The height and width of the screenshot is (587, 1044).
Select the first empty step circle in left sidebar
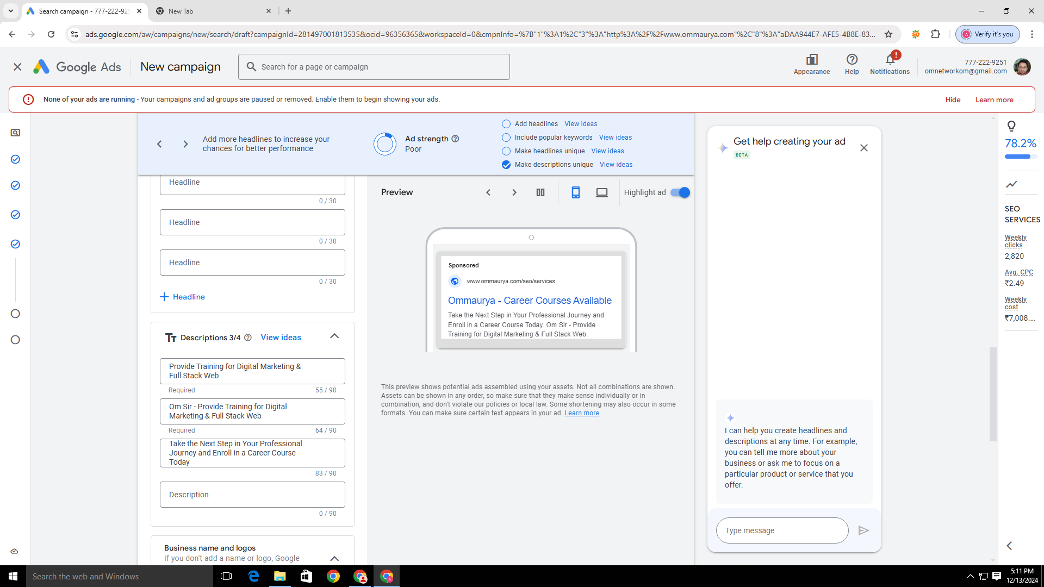(x=15, y=314)
